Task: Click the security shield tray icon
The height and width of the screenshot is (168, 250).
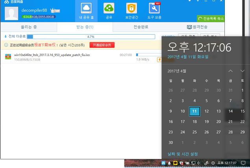Action: tap(181, 163)
